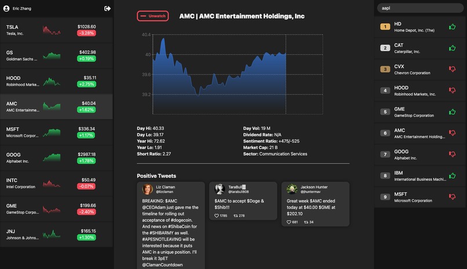This screenshot has width=467, height=269.
Task: Click Jackson Hunter's profile picture
Action: (292, 189)
